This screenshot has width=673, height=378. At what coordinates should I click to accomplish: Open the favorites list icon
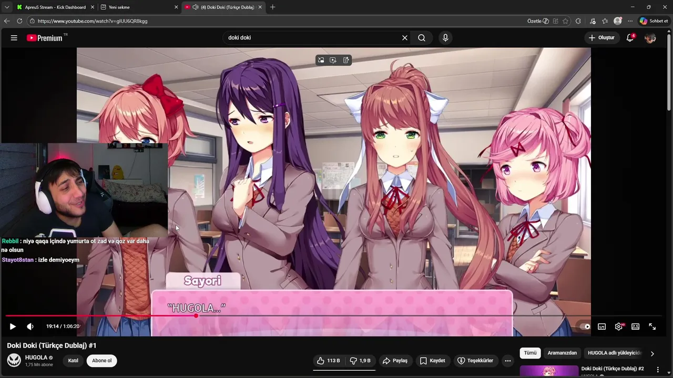(x=605, y=21)
